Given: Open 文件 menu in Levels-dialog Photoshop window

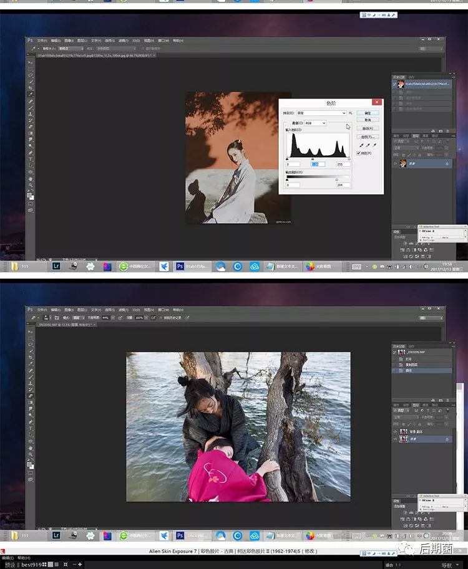Looking at the screenshot, I should click(x=42, y=41).
